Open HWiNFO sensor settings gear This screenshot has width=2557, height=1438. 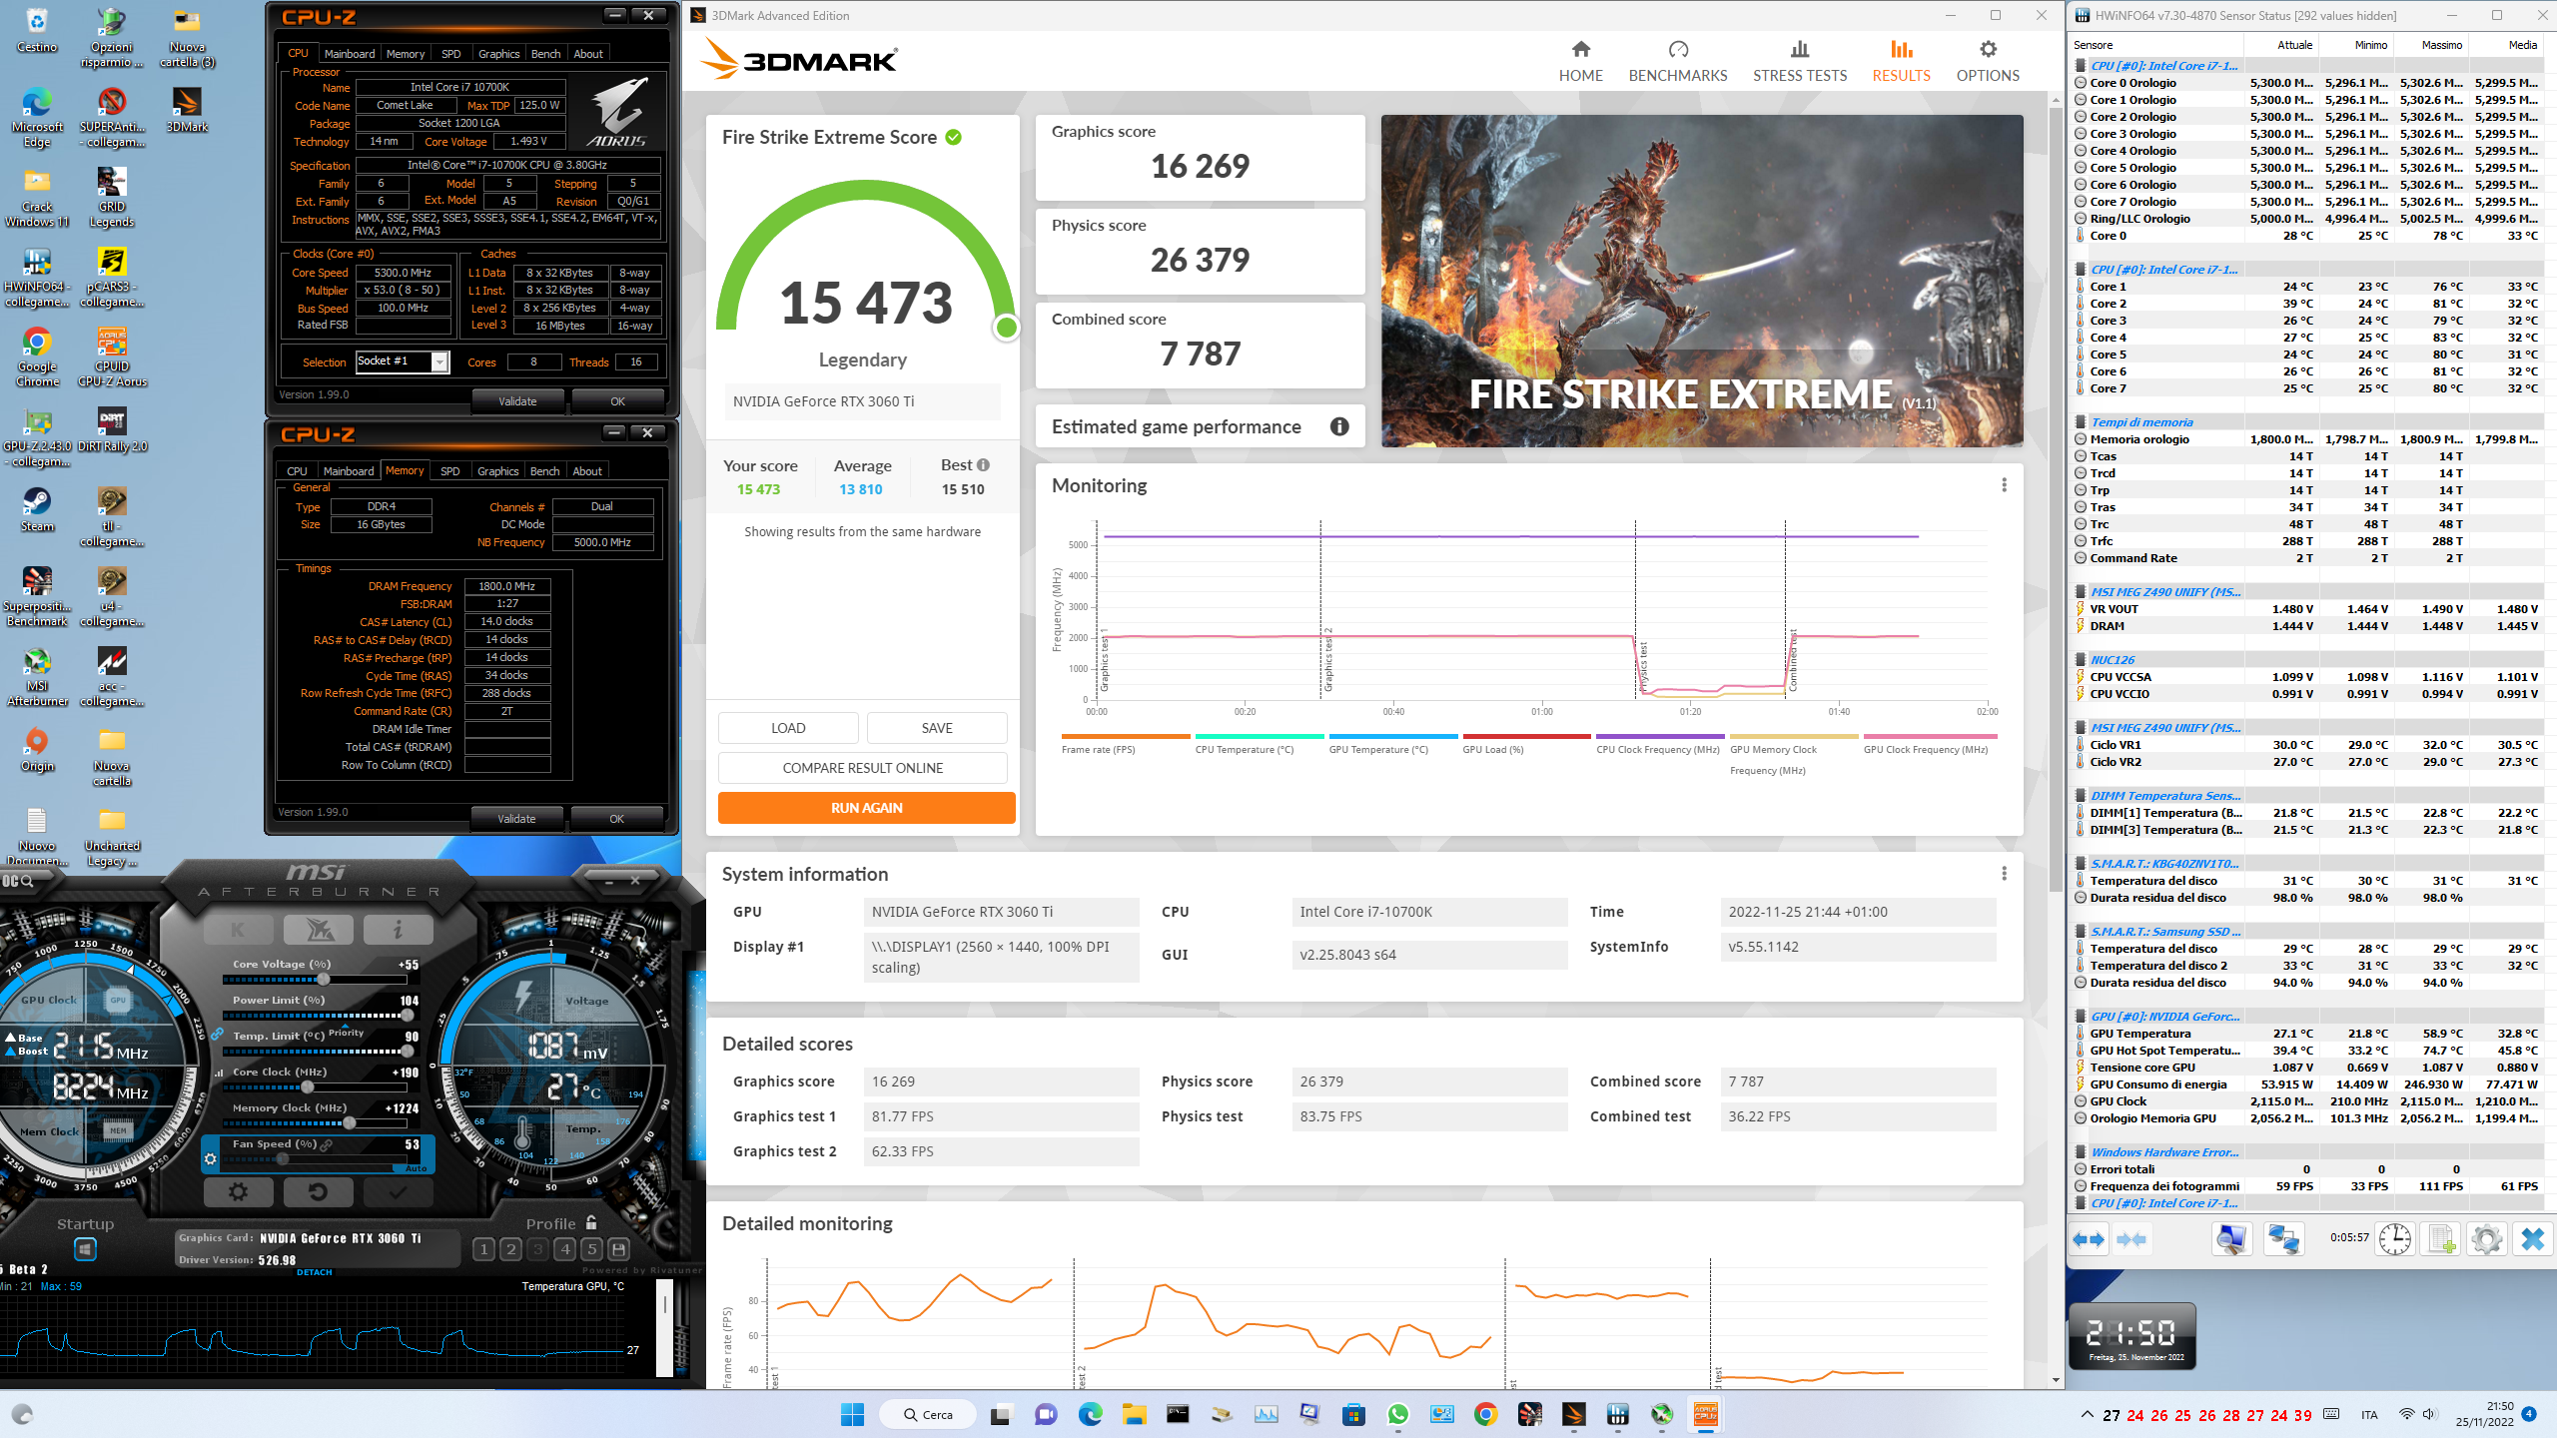[2486, 1239]
